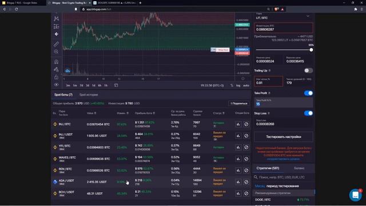This screenshot has height=206, width=366.
Task: Set chart range to 1h
Action: click(x=106, y=85)
